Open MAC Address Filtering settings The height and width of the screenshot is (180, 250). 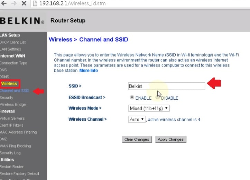tap(18, 132)
